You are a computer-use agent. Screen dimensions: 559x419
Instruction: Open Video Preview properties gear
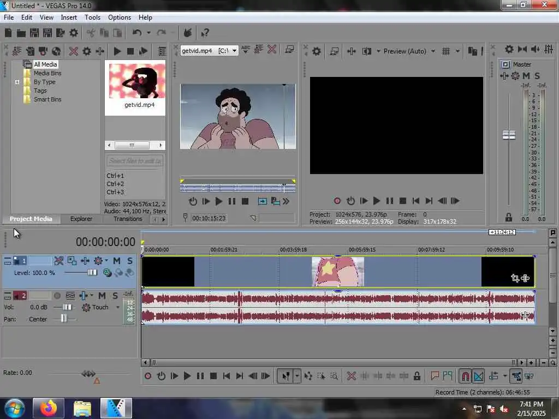[x=316, y=51]
